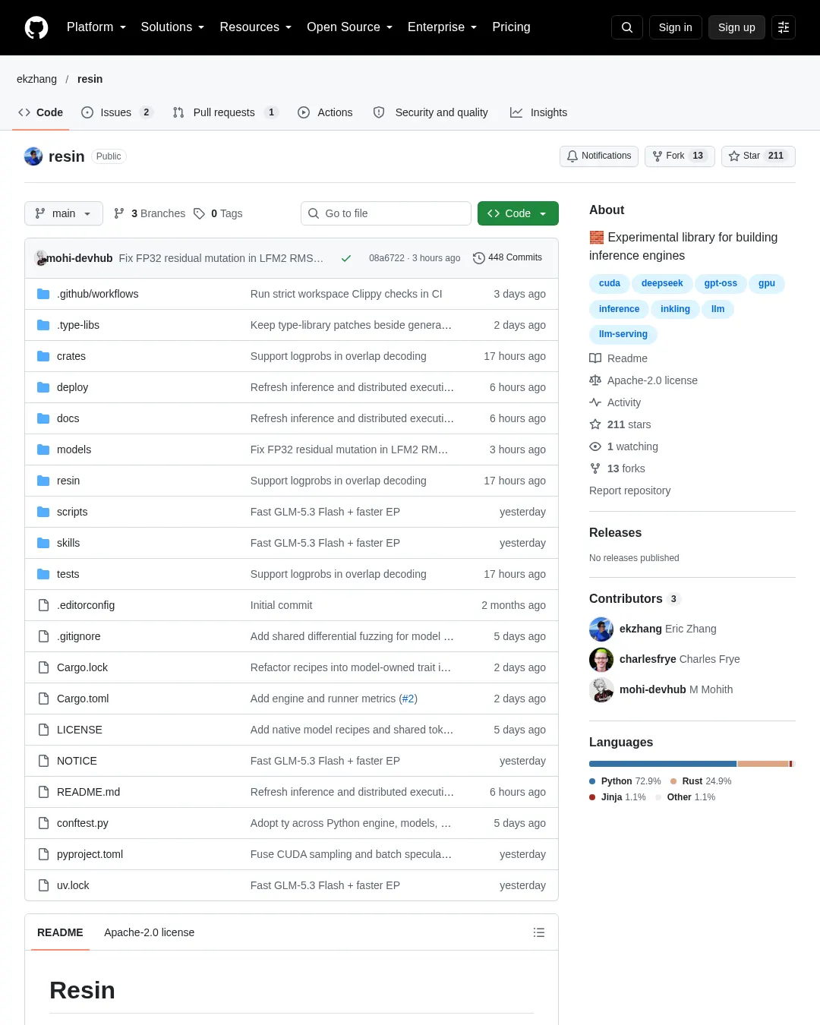Click the Sign up button
Viewport: 820px width, 1025px height.
point(736,27)
